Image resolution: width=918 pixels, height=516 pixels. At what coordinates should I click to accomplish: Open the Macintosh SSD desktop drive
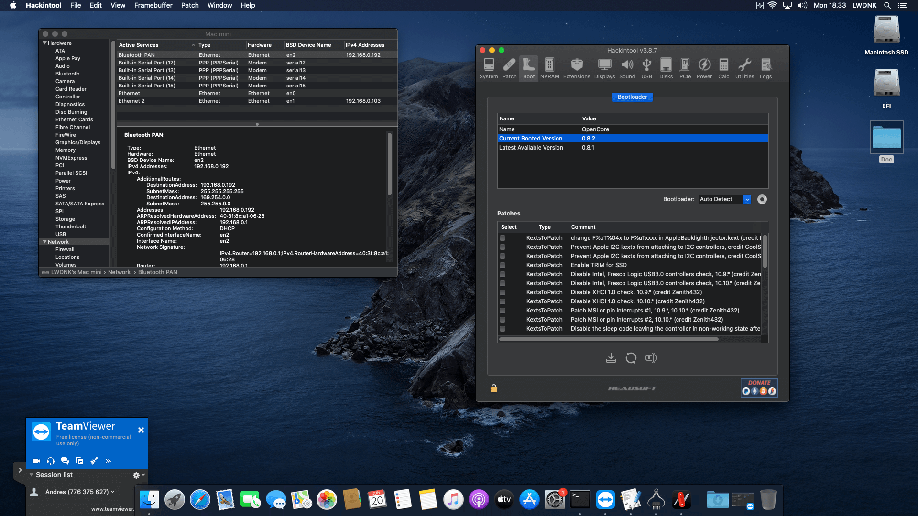[x=886, y=36]
